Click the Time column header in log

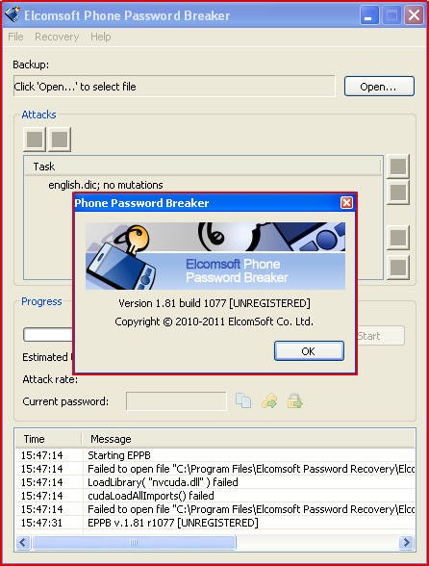tap(48, 439)
